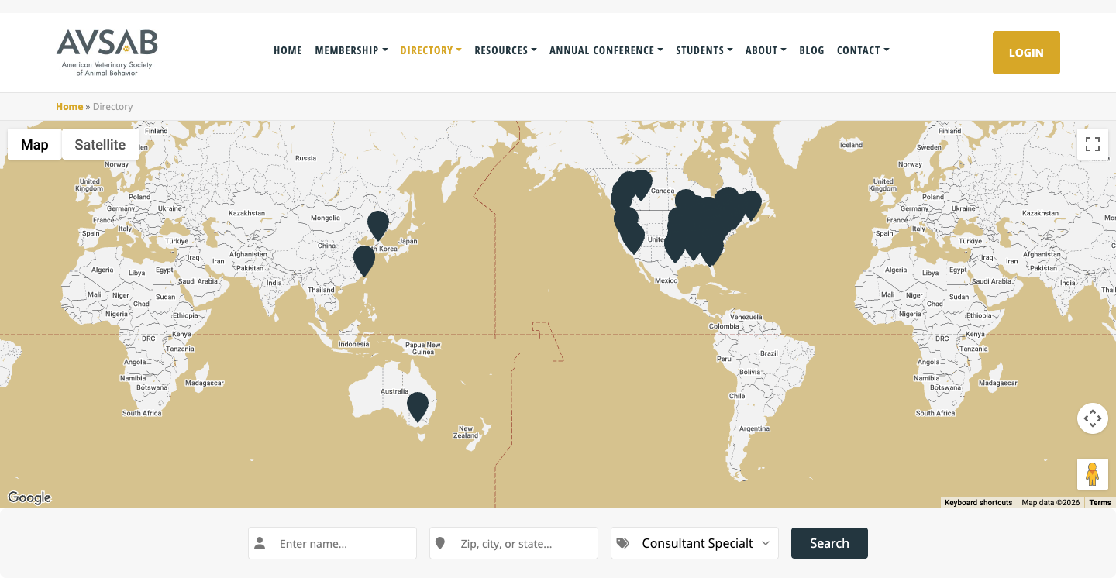Focus the Enter name field

tap(332, 543)
